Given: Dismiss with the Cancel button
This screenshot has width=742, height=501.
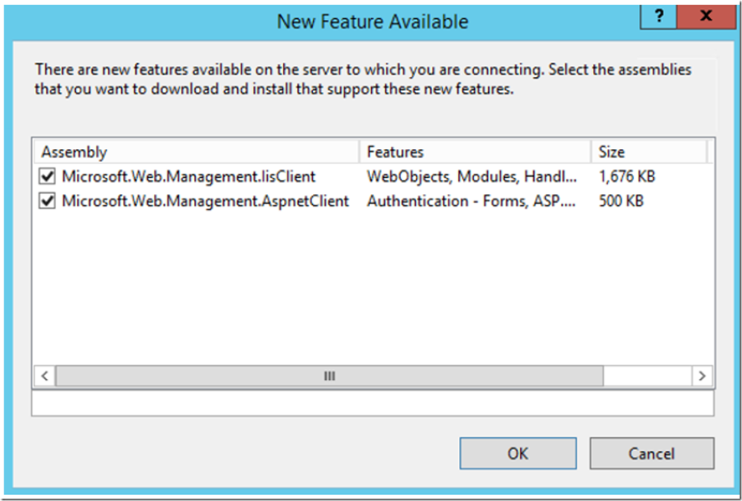Looking at the screenshot, I should pos(652,454).
